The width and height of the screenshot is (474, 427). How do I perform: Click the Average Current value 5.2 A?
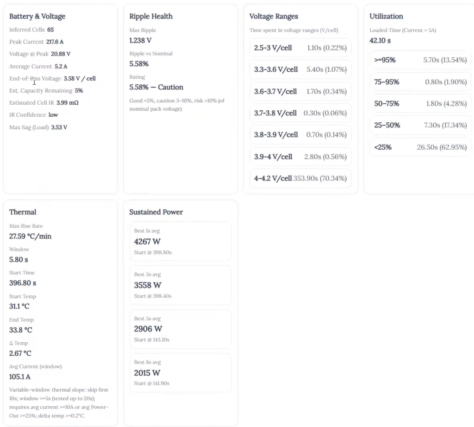[61, 66]
